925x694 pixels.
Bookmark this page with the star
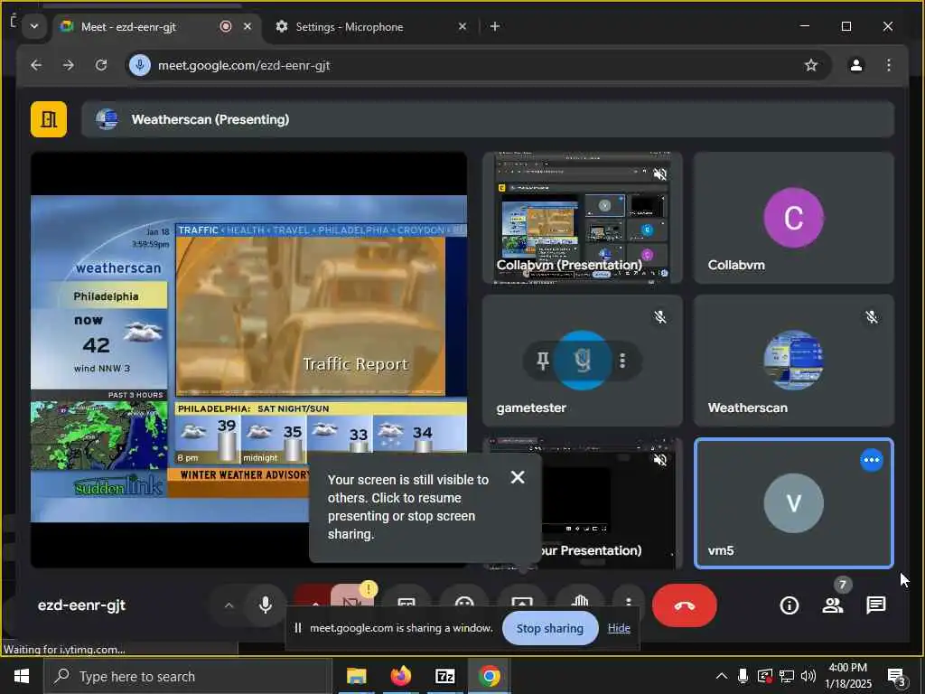click(x=811, y=65)
